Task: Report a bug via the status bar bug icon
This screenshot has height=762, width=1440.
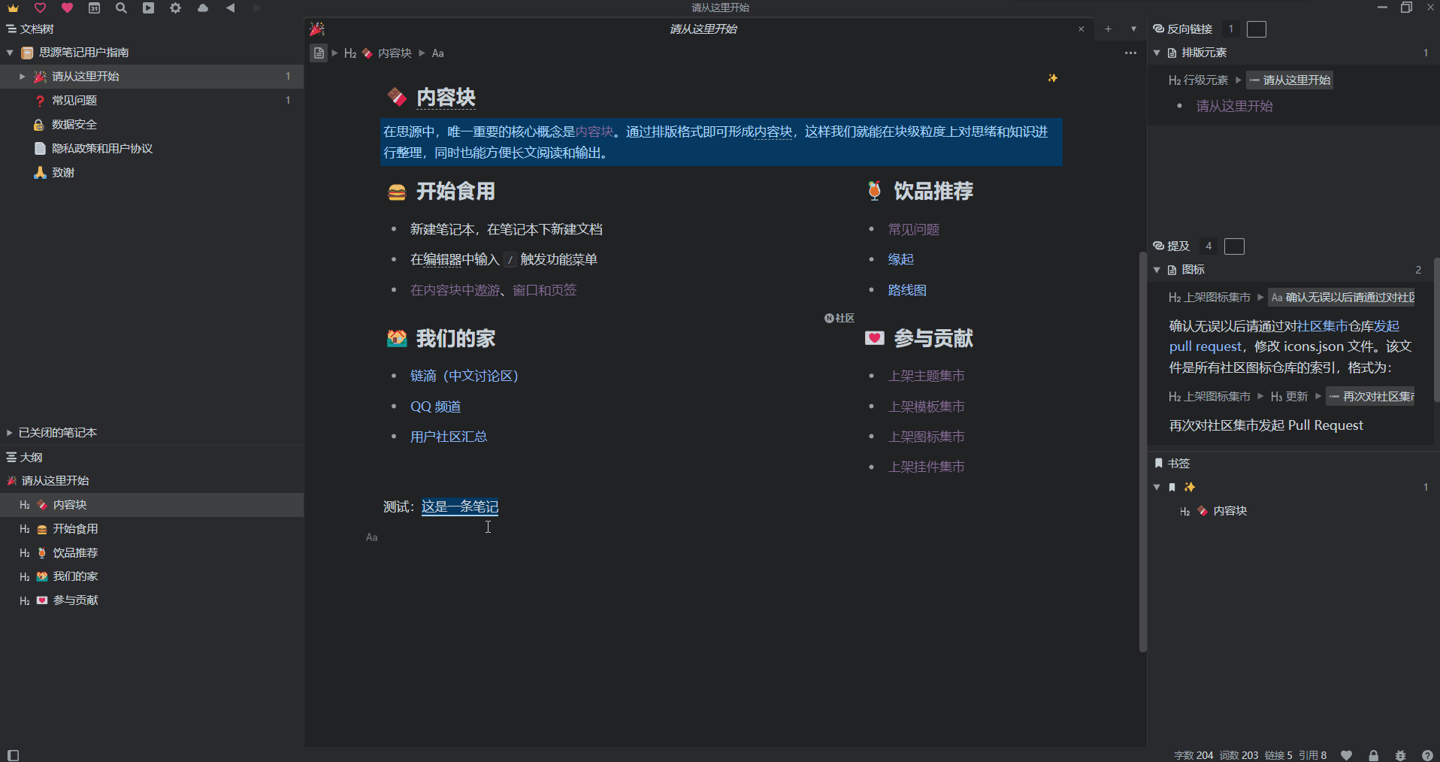Action: click(x=1400, y=755)
